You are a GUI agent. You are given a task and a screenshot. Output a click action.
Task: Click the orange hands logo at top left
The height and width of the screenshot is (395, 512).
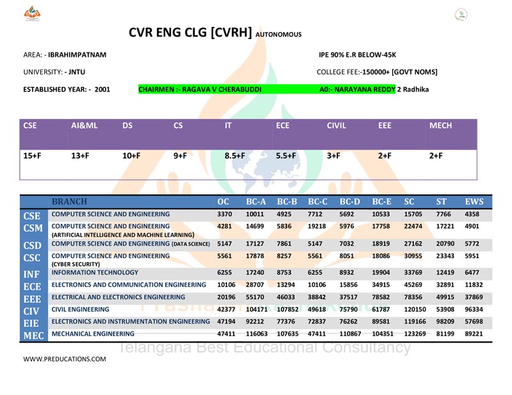point(32,13)
